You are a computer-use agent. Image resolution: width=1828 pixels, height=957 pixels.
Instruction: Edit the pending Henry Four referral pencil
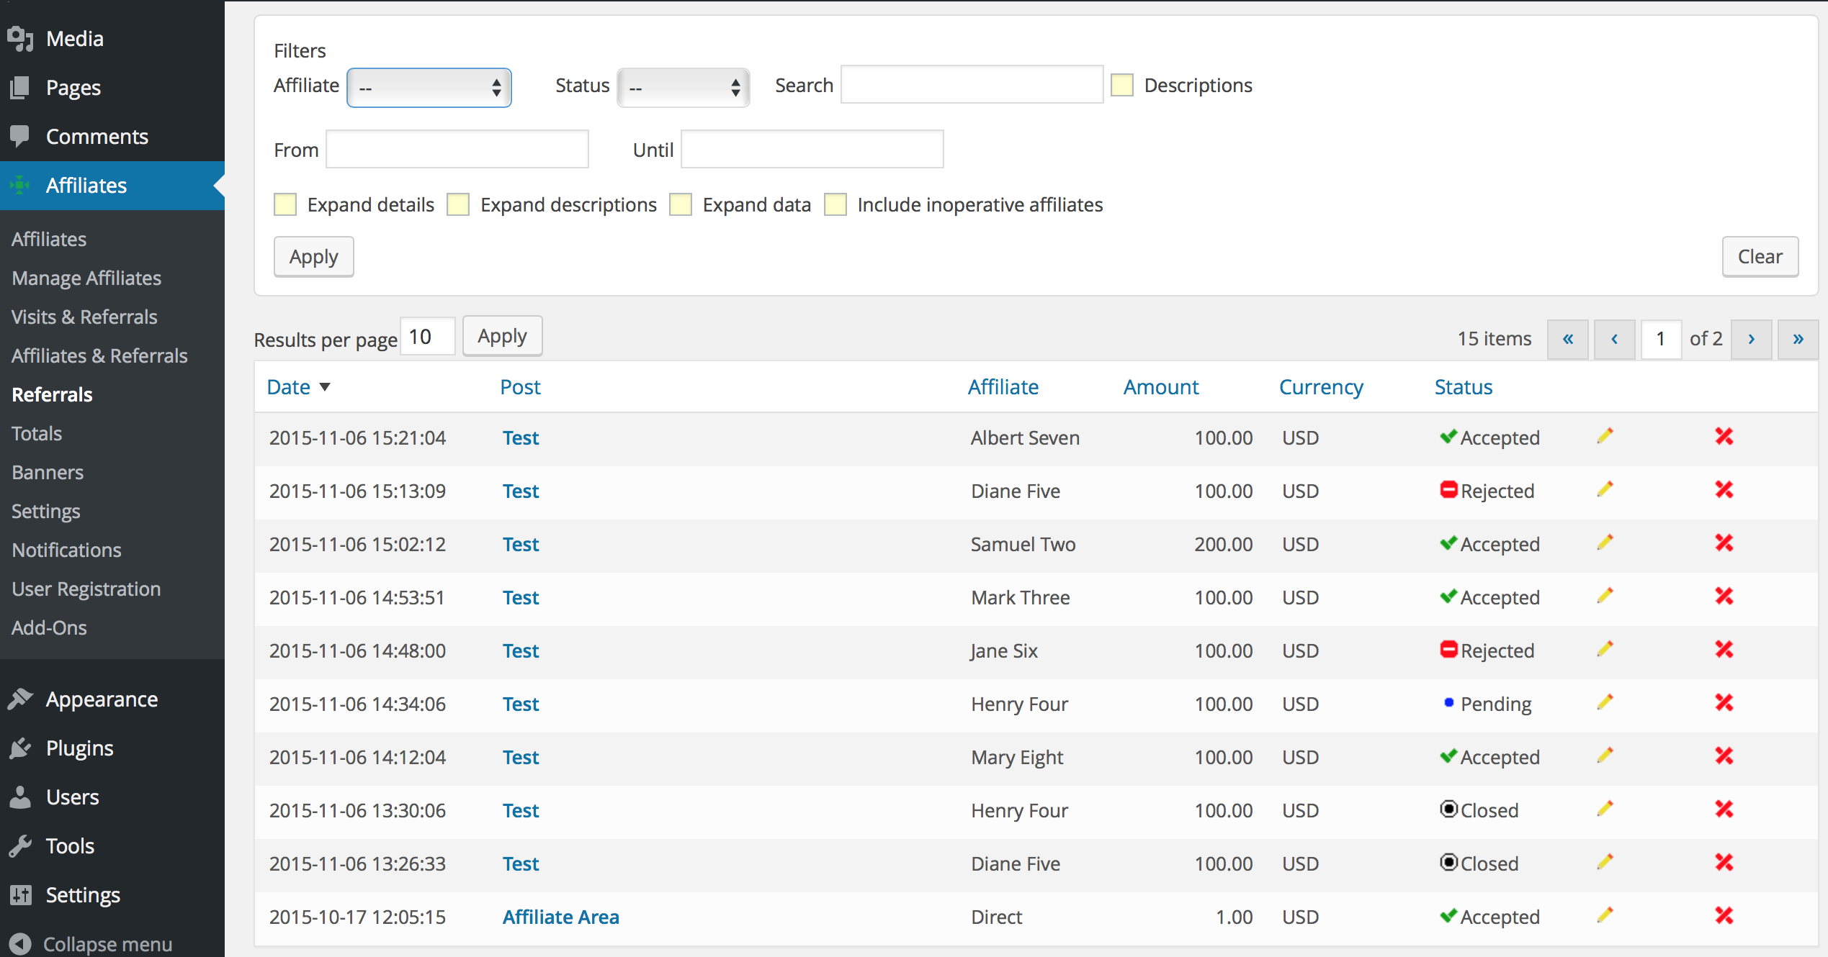pyautogui.click(x=1605, y=702)
